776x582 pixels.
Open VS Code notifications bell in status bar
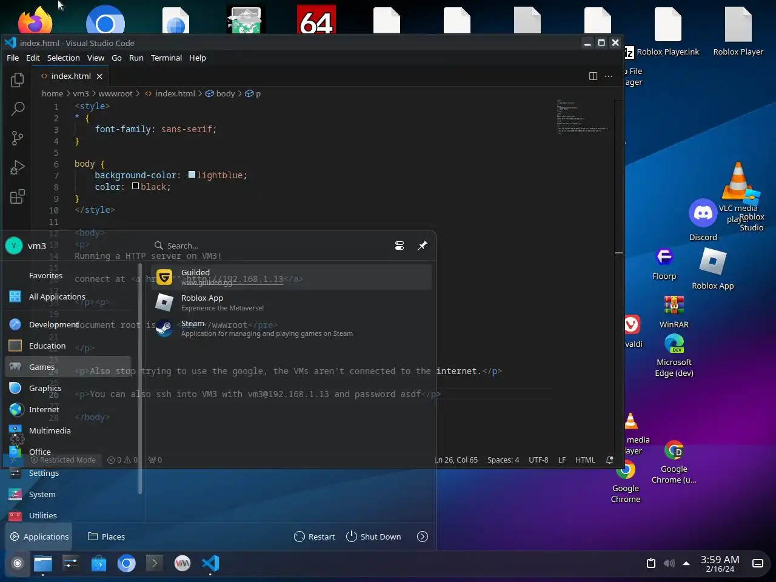pos(610,460)
